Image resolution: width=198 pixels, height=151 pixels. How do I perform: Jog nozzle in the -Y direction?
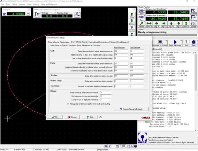click(x=179, y=24)
